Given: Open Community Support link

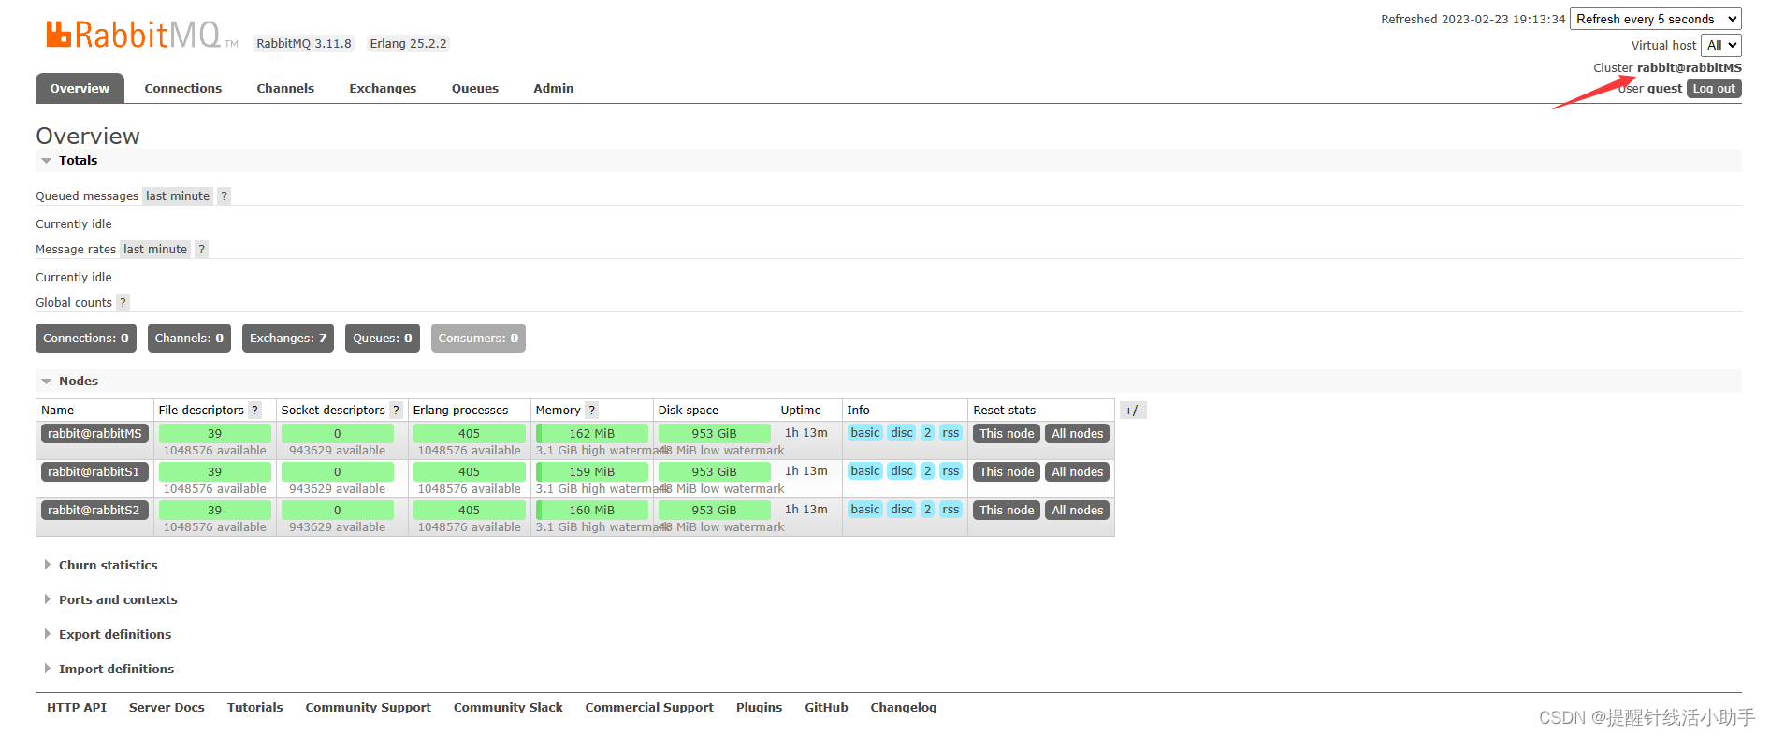Looking at the screenshot, I should (368, 708).
